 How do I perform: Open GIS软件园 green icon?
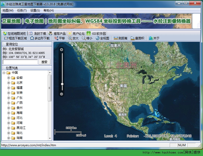[x=89, y=33]
